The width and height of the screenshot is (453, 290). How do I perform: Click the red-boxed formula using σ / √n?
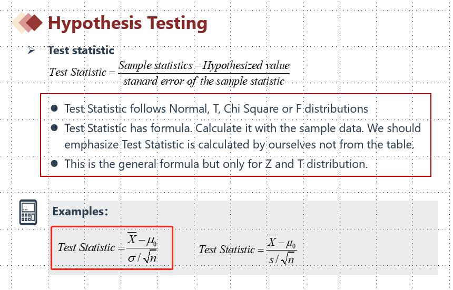112,247
